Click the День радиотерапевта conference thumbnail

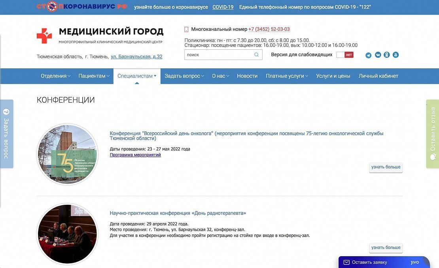(67, 234)
